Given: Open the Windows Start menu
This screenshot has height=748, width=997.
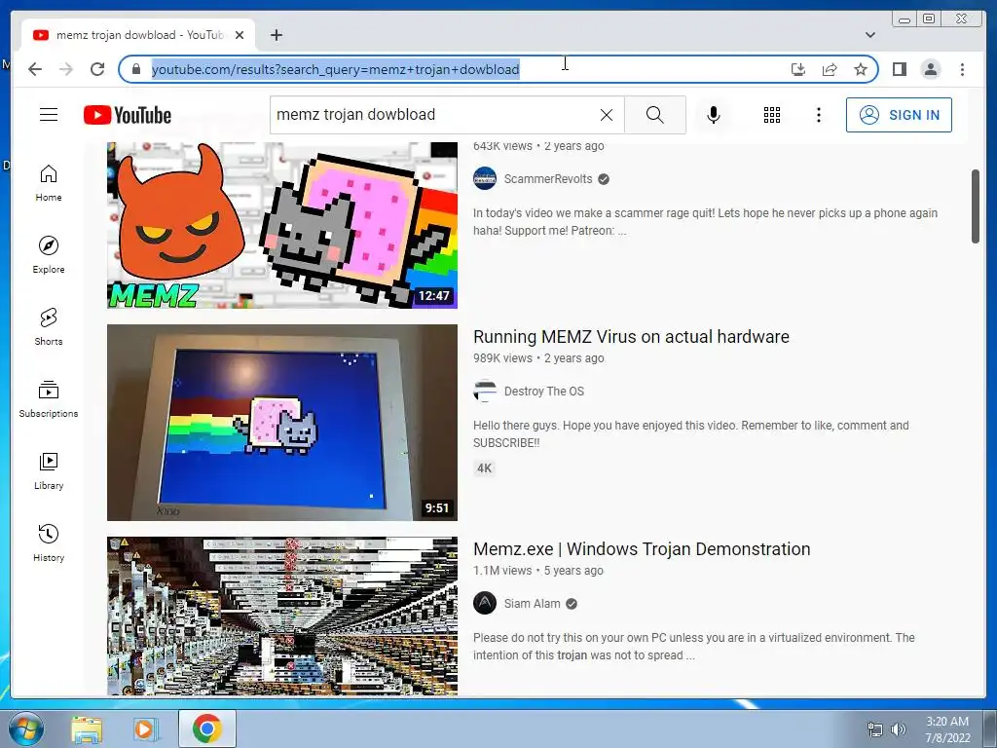Looking at the screenshot, I should (x=25, y=729).
